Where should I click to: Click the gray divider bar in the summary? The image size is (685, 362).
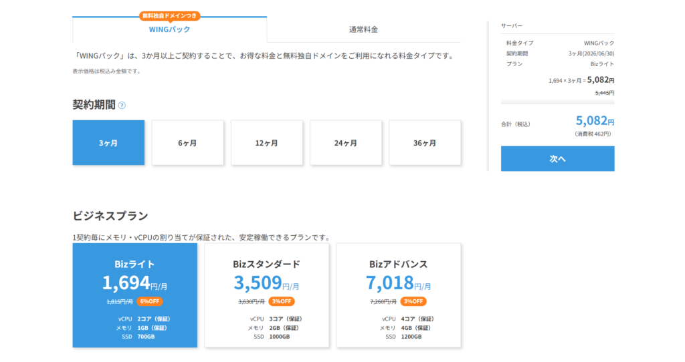click(x=557, y=103)
